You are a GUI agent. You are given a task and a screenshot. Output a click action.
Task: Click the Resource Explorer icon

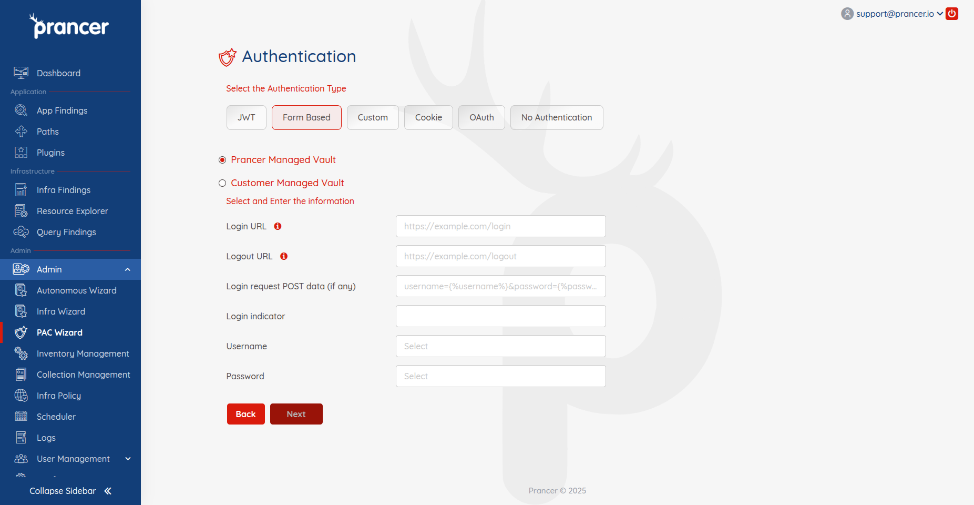[21, 211]
